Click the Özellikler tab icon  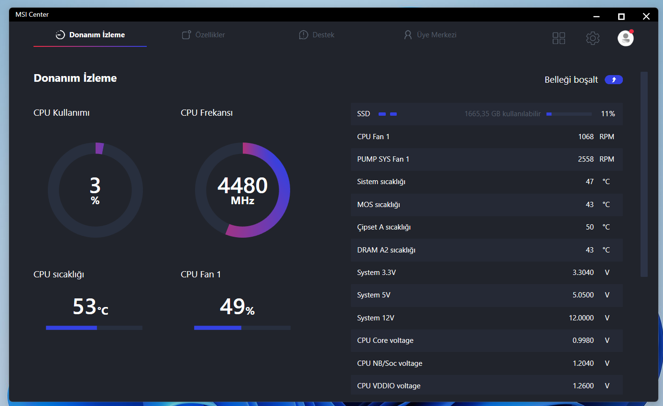pyautogui.click(x=186, y=35)
